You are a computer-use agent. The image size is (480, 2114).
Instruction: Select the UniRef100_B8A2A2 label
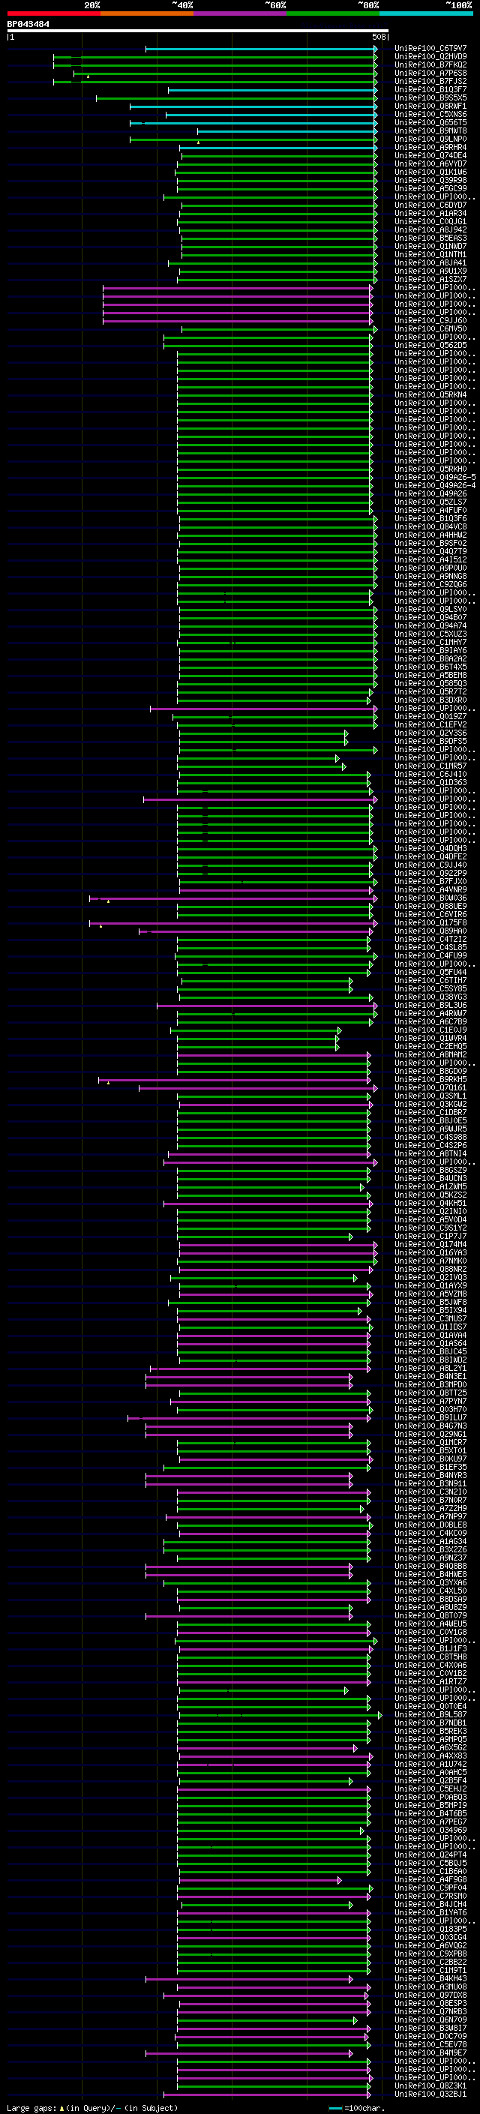coord(430,659)
